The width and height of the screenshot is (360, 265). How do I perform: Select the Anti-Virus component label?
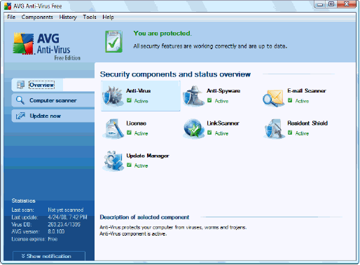point(139,90)
